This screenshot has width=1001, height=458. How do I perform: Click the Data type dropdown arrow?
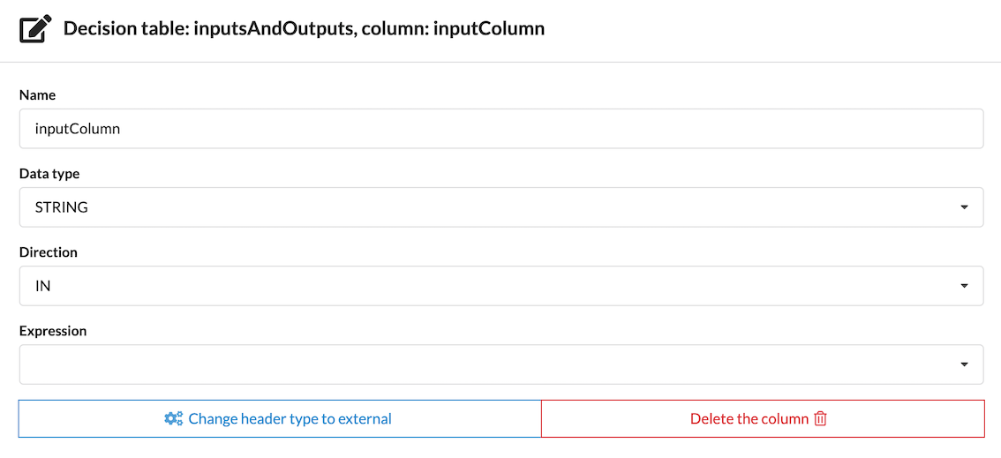tap(964, 207)
